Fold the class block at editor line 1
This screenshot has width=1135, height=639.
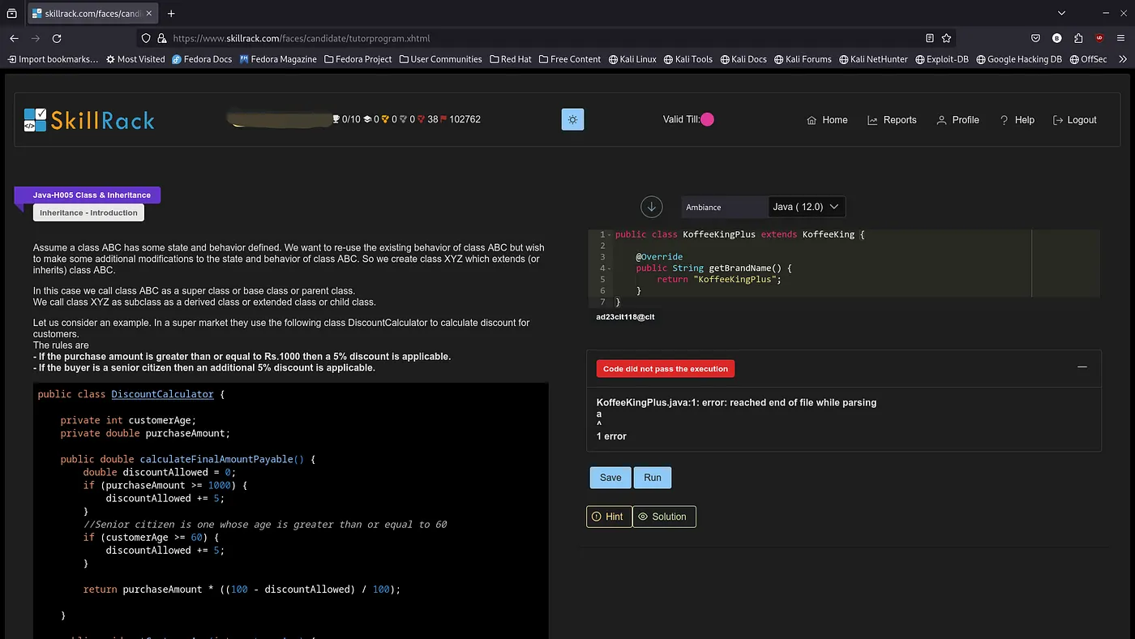click(x=609, y=234)
